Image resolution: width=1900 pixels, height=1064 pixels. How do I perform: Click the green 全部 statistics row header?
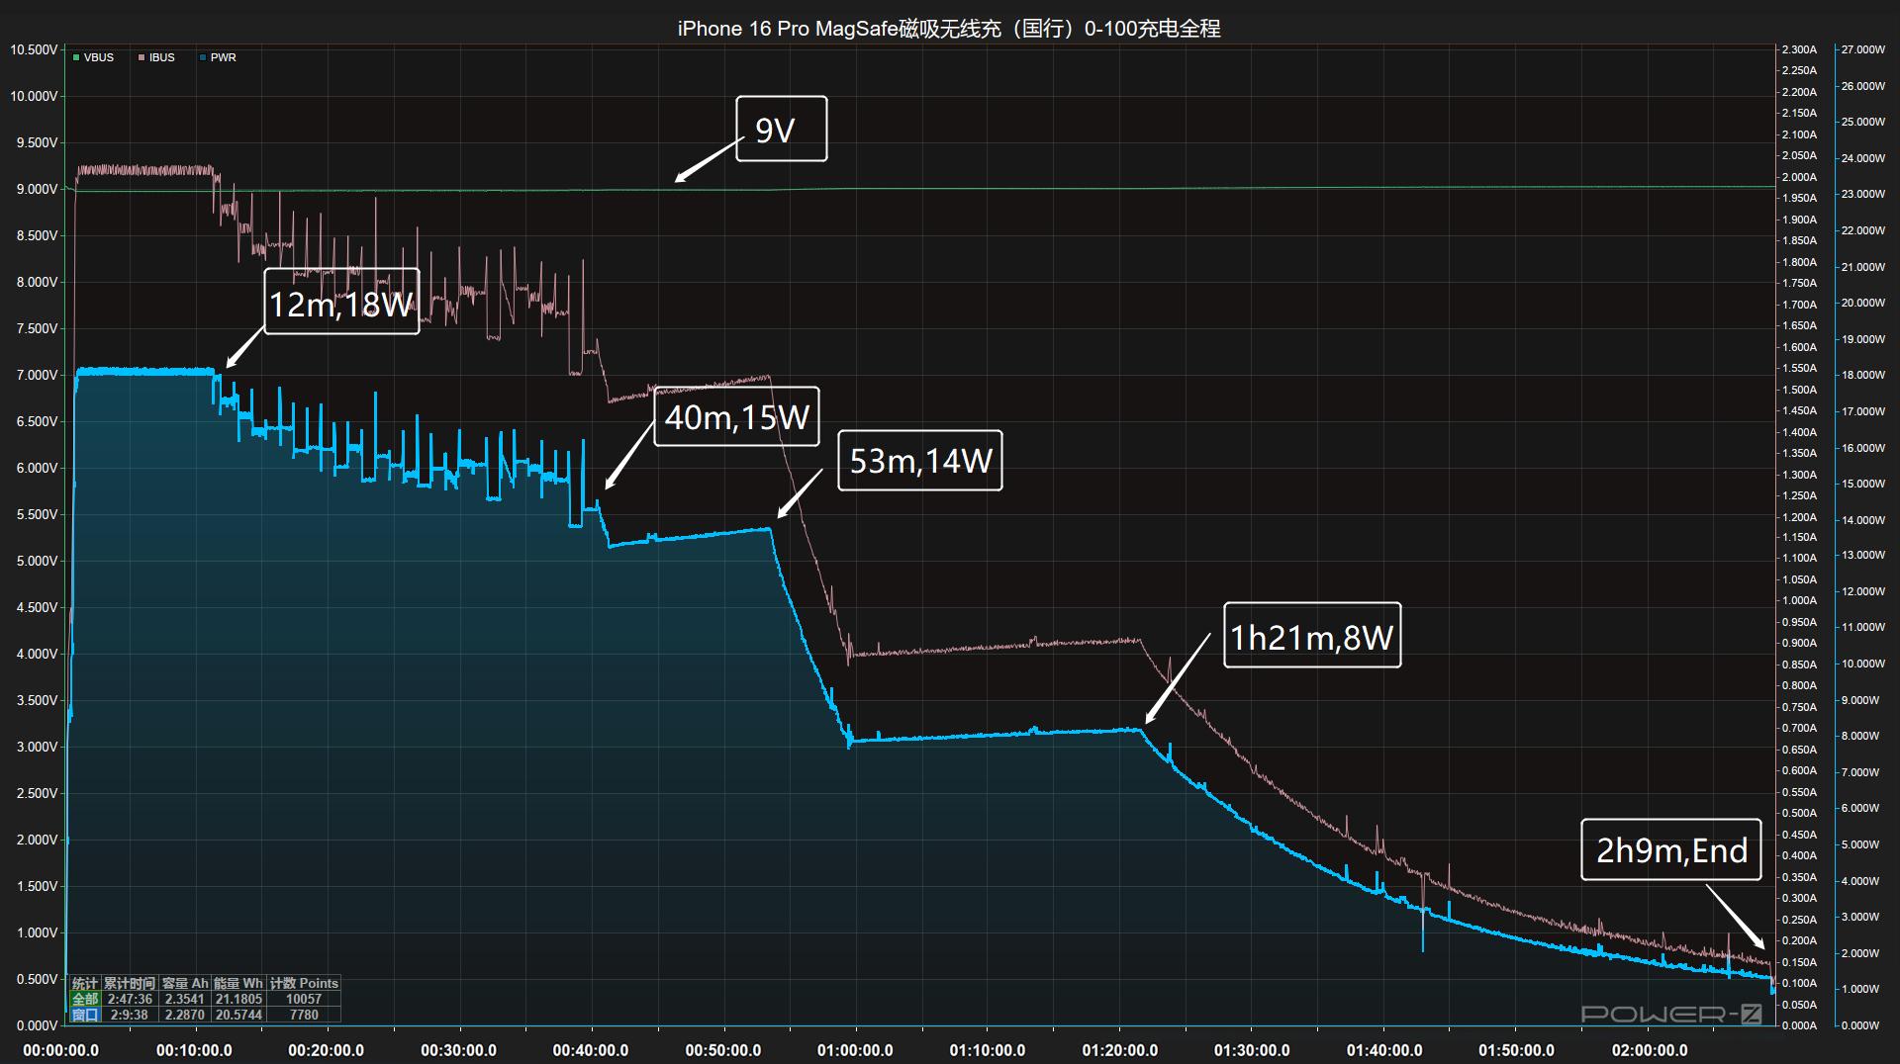click(x=85, y=999)
